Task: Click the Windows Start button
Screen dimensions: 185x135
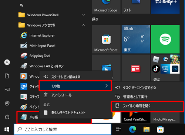Action: coord(7,129)
